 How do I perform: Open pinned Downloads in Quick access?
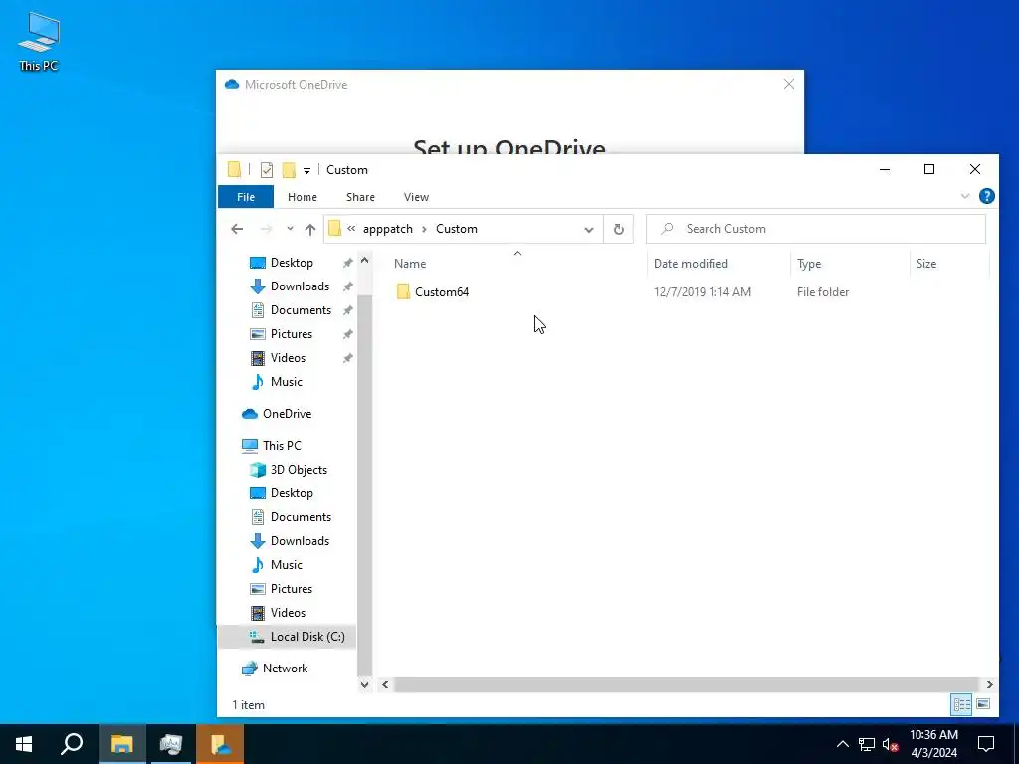point(300,286)
